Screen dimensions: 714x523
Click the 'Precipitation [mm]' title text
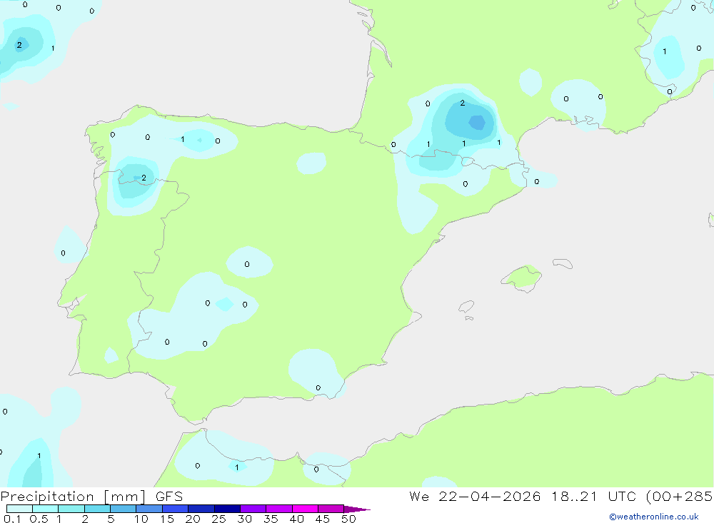pyautogui.click(x=73, y=497)
